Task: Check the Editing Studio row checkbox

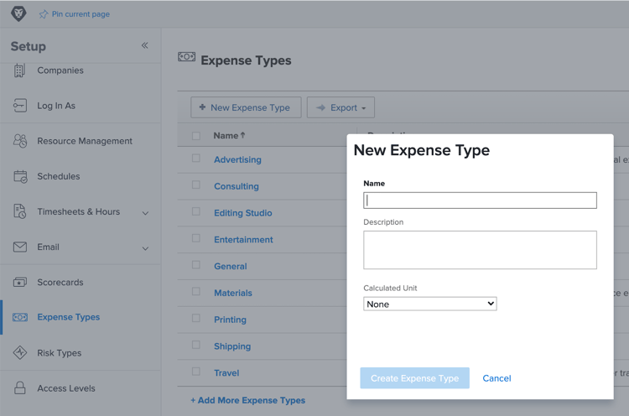Action: point(196,211)
